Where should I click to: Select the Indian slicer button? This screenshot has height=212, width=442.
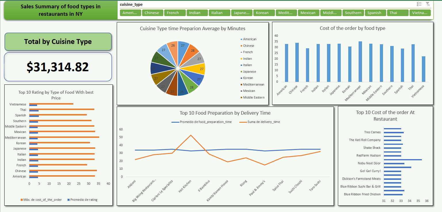pos(197,13)
